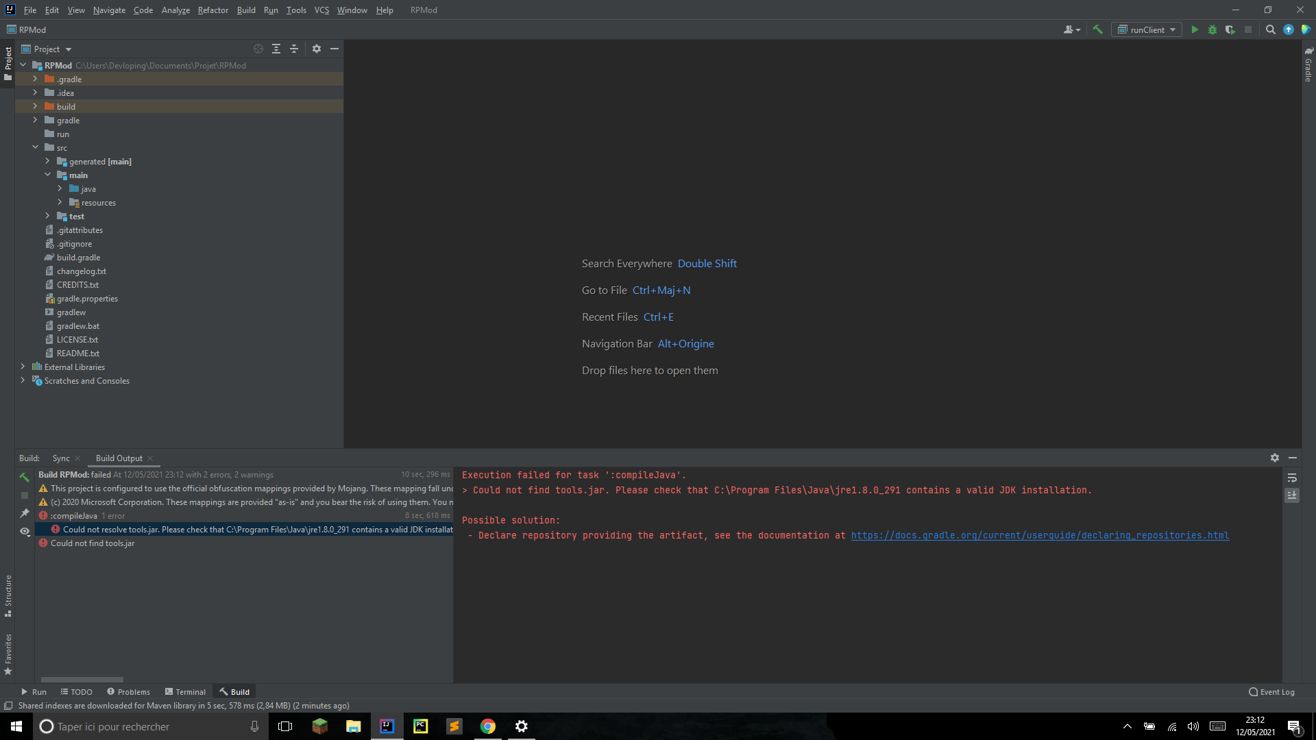Viewport: 1316px width, 740px height.
Task: Toggle soft-wrap in build output
Action: 1292,478
